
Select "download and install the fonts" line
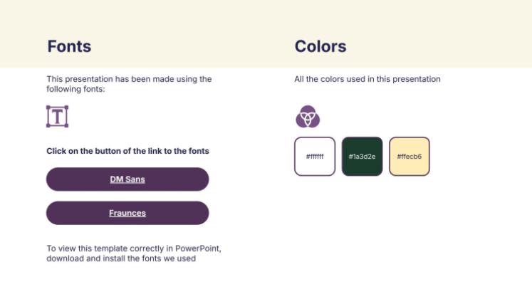point(121,258)
